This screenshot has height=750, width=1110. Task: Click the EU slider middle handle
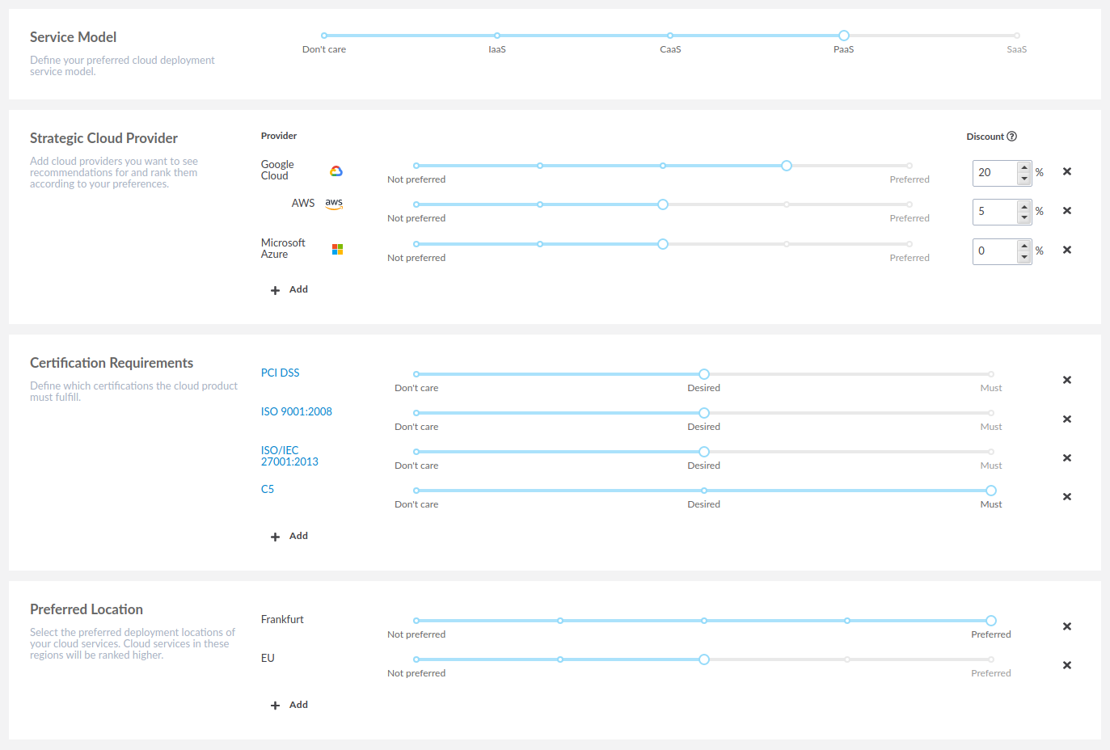tap(704, 659)
